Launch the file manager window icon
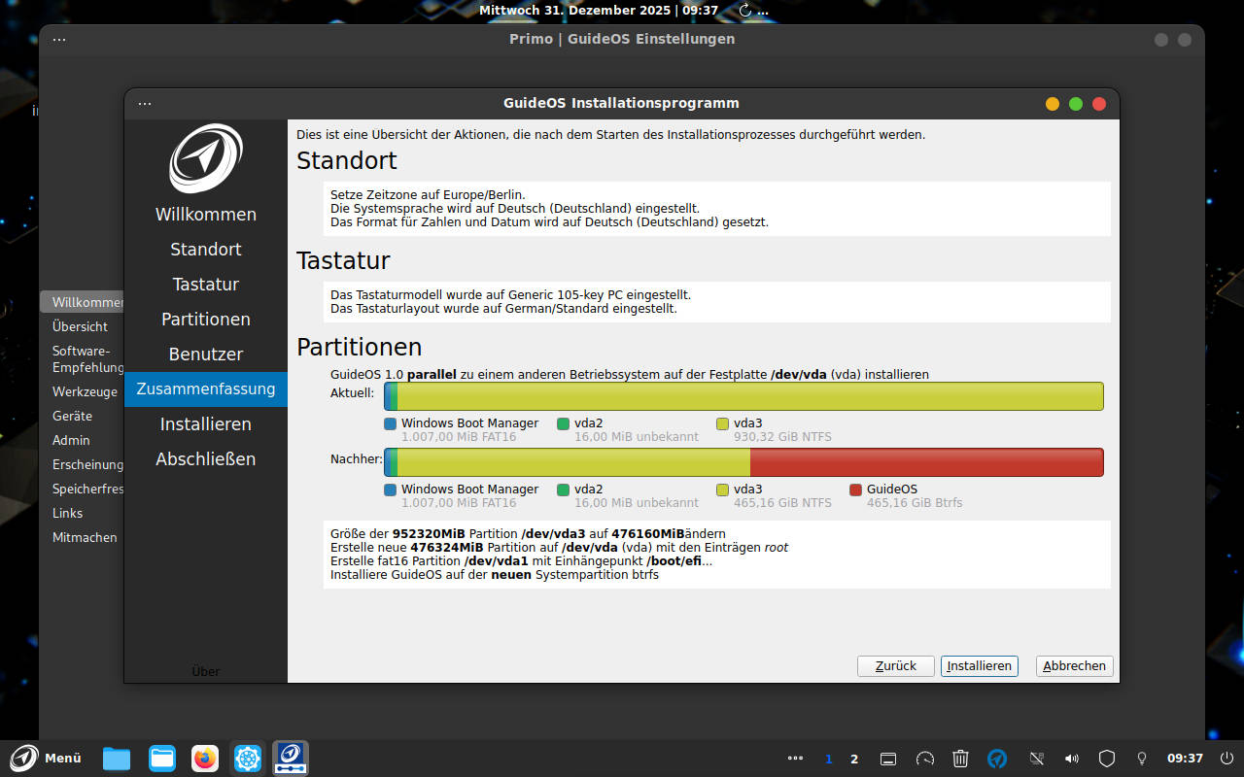The image size is (1244, 777). pos(161,758)
